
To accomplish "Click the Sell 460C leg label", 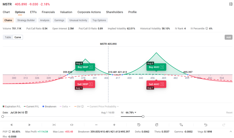I will tap(154, 84).
